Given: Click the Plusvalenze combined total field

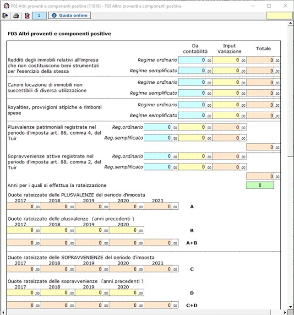Looking at the screenshot, I should (263, 147).
